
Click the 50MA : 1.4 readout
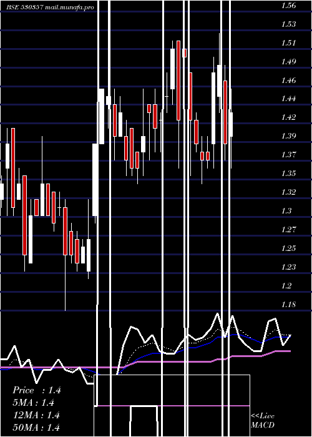point(36,427)
